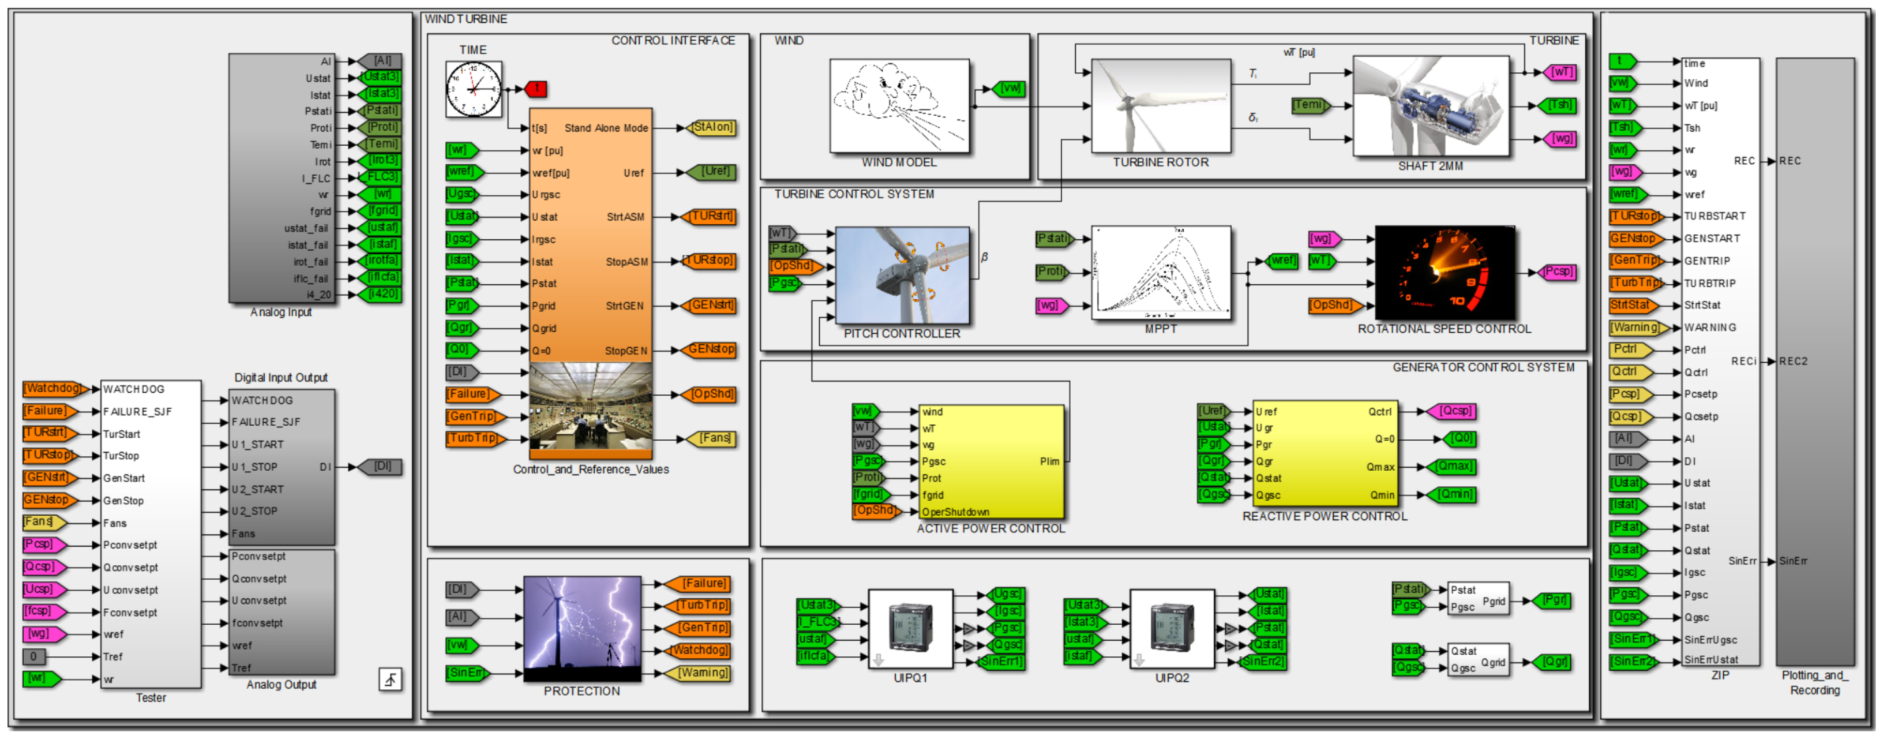Click the red [t] Goto tag
The width and height of the screenshot is (1882, 740).
(x=536, y=89)
